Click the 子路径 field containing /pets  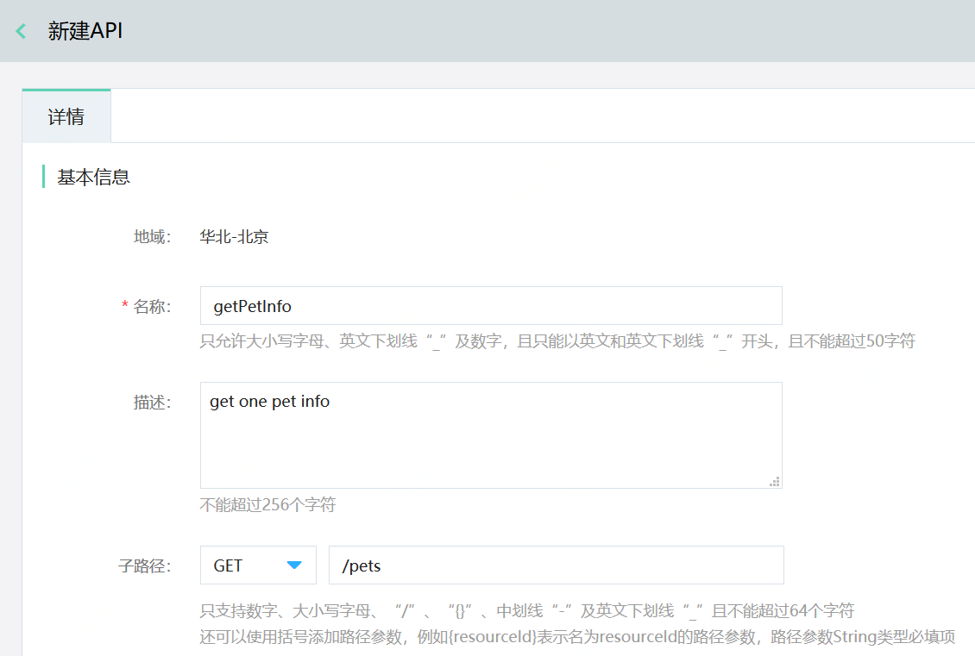point(556,565)
